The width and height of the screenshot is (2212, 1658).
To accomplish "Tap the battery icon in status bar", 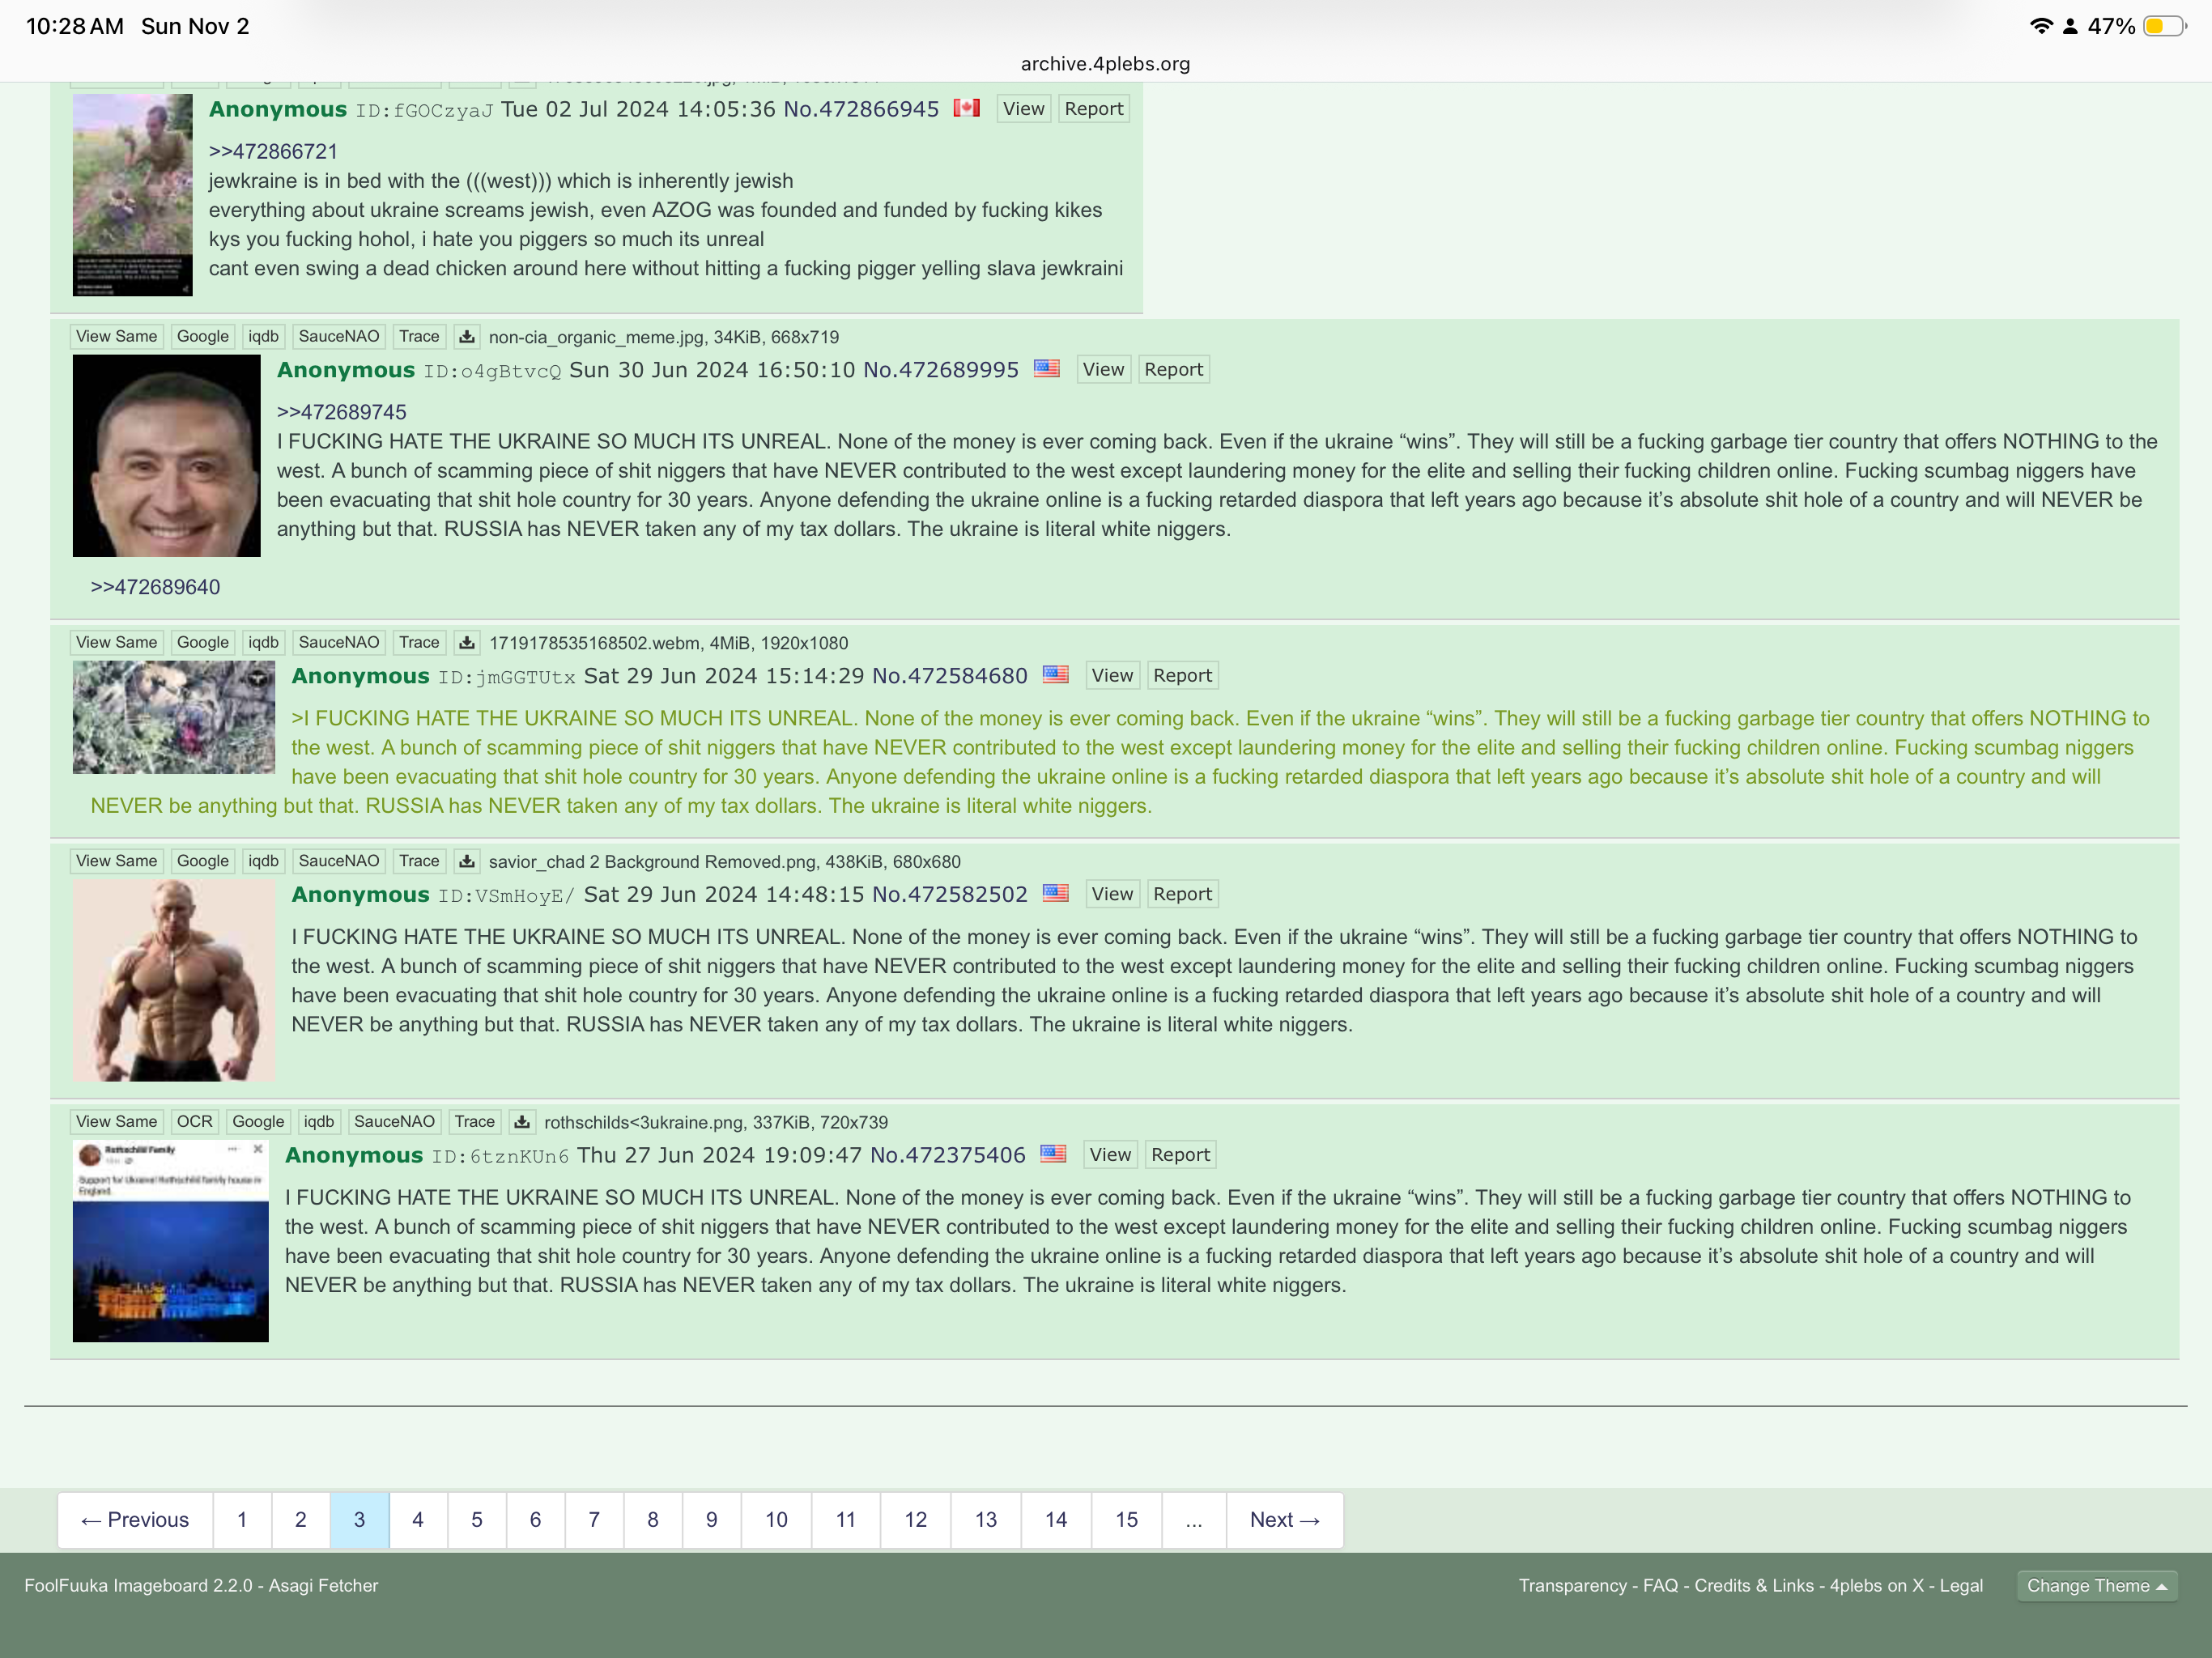I will pos(2163,26).
